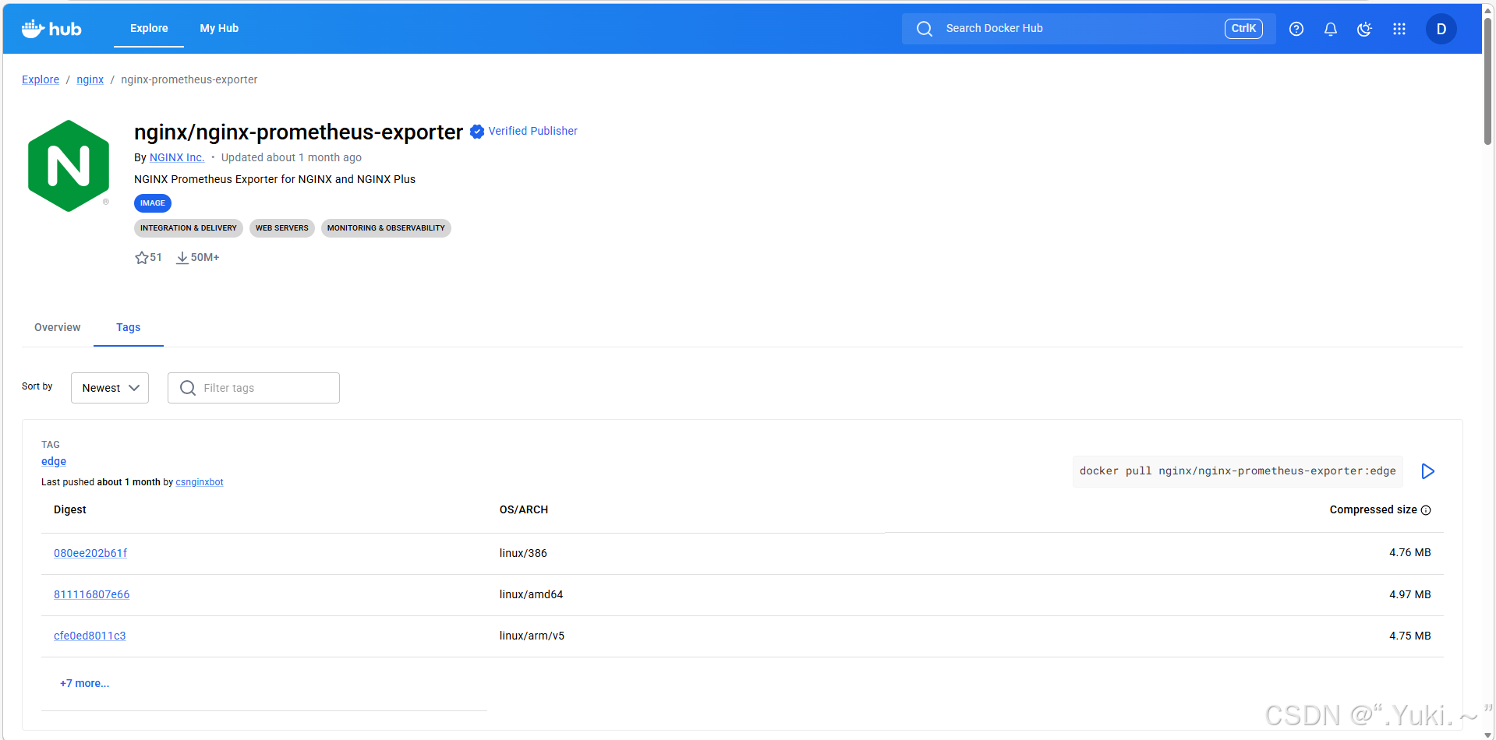Click the Compressed size info icon
Viewport: 1496px width, 740px height.
pyautogui.click(x=1426, y=510)
